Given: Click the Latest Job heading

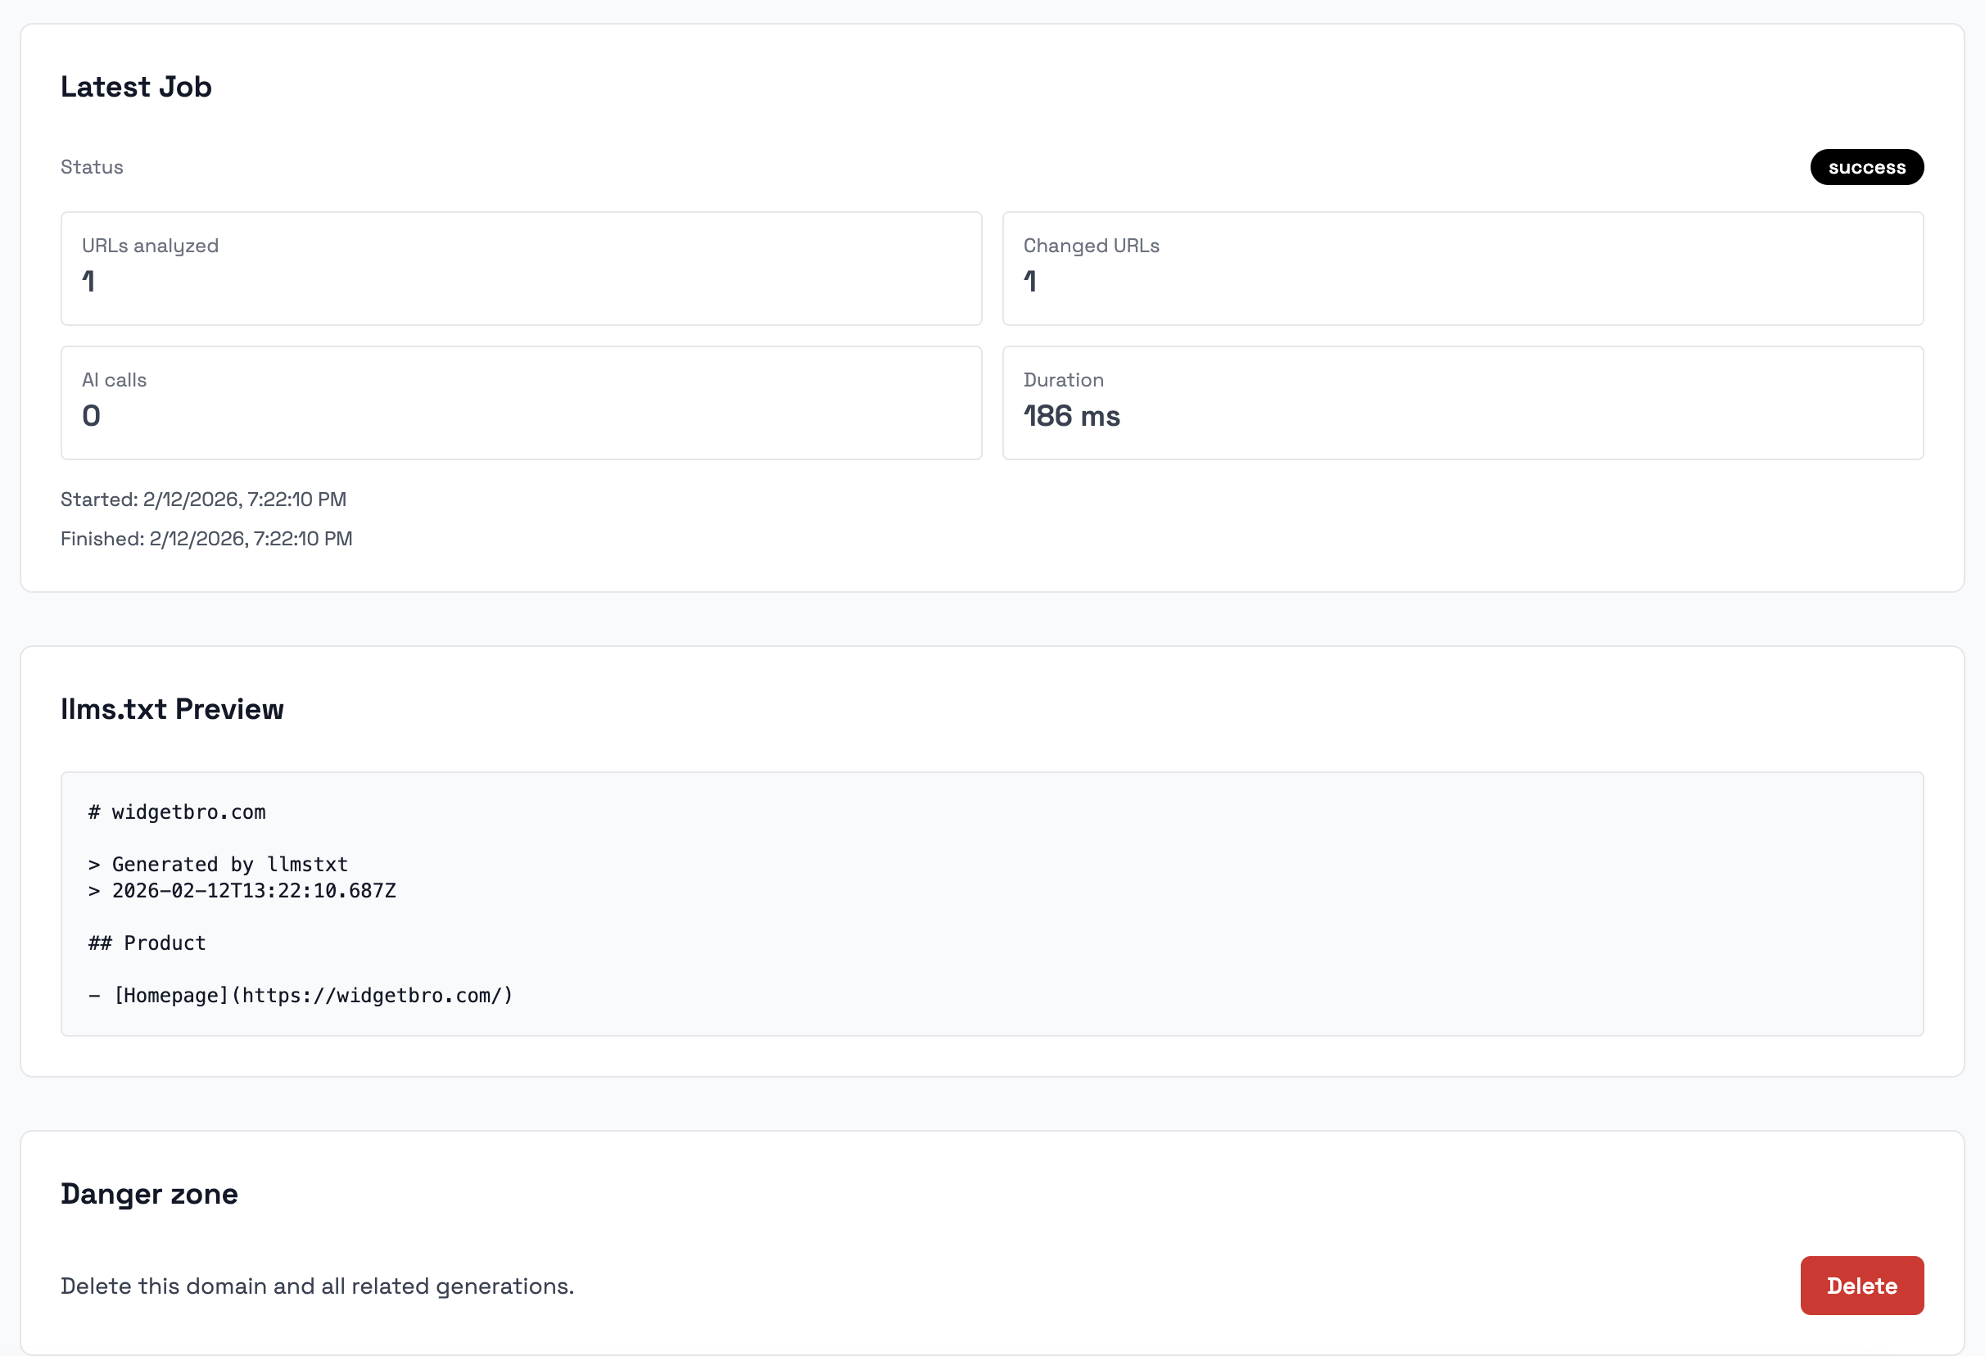Looking at the screenshot, I should tap(136, 86).
